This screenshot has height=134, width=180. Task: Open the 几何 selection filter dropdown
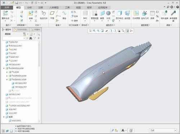163,130
